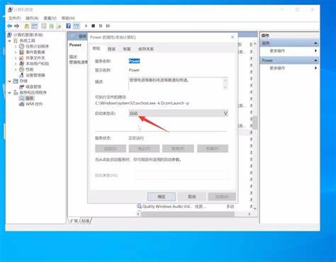Click the green Refresh toolbar icon
The width and height of the screenshot is (336, 262).
51,26
